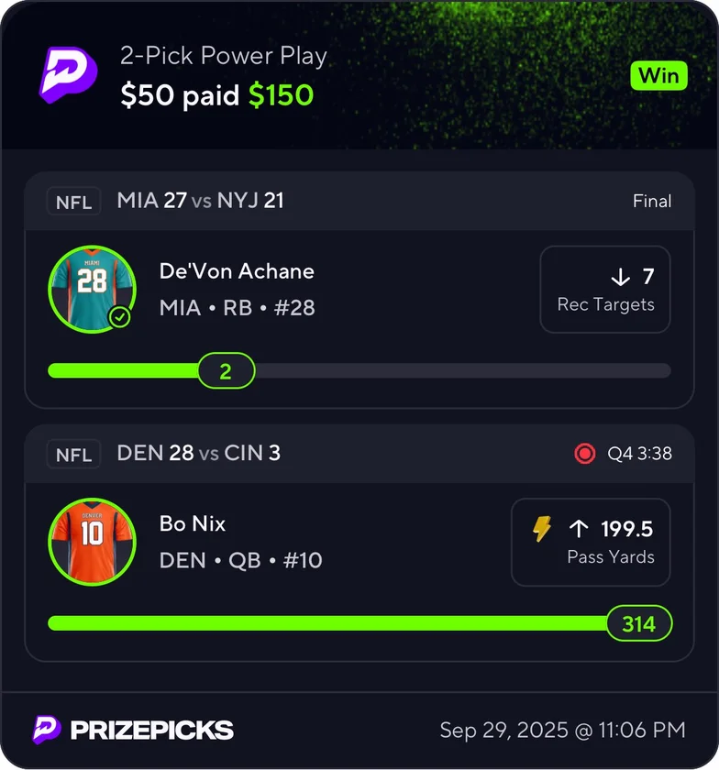Click the down arrow next to 7
Screen dimensions: 719x770
pyautogui.click(x=620, y=277)
